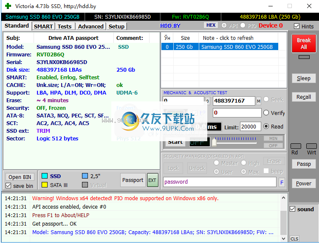Click the HDD.BY link

pos(170,26)
